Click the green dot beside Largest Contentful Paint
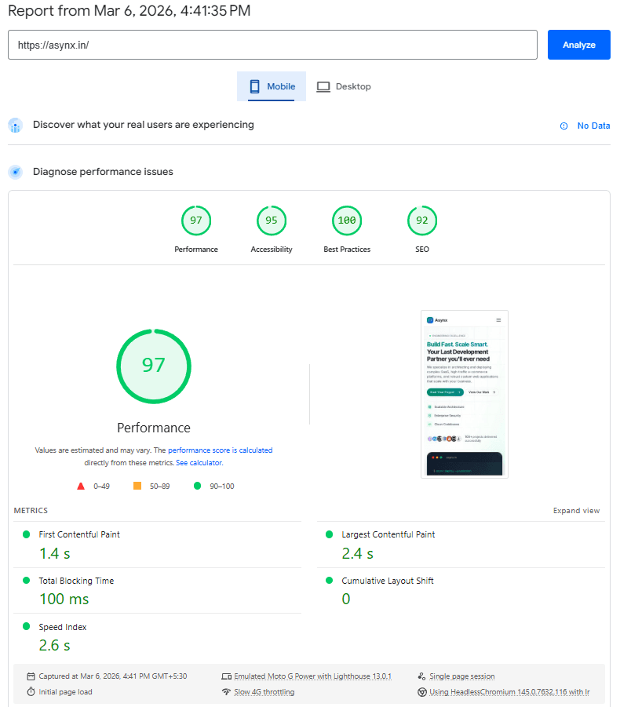 click(x=329, y=534)
